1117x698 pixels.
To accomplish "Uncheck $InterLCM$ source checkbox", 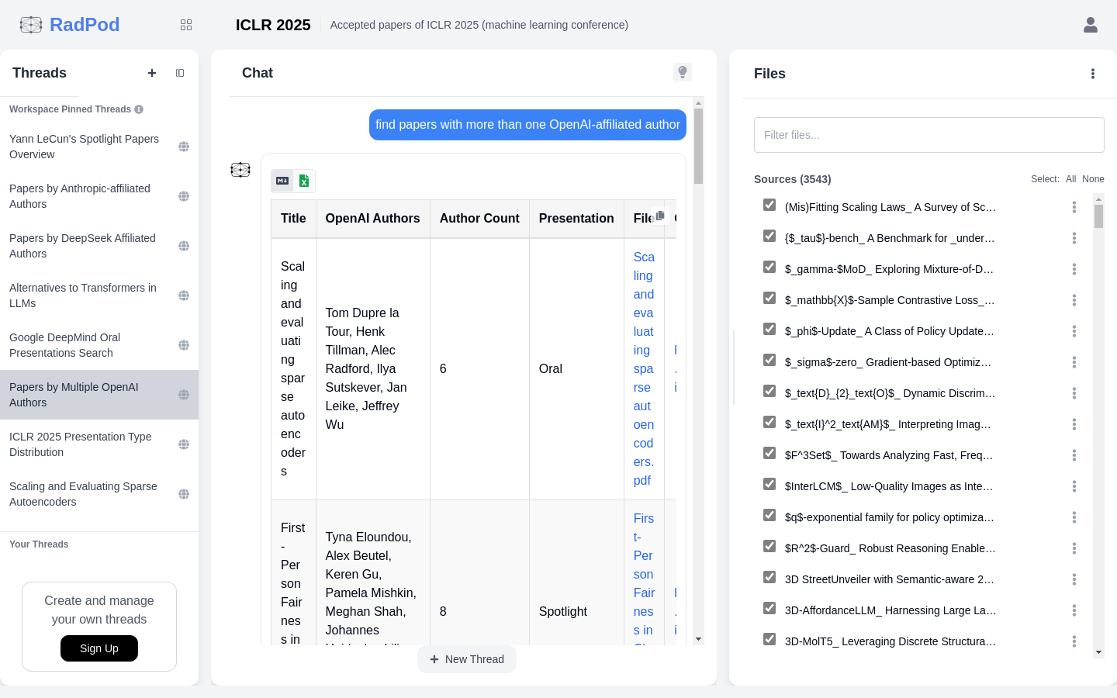I will point(769,484).
